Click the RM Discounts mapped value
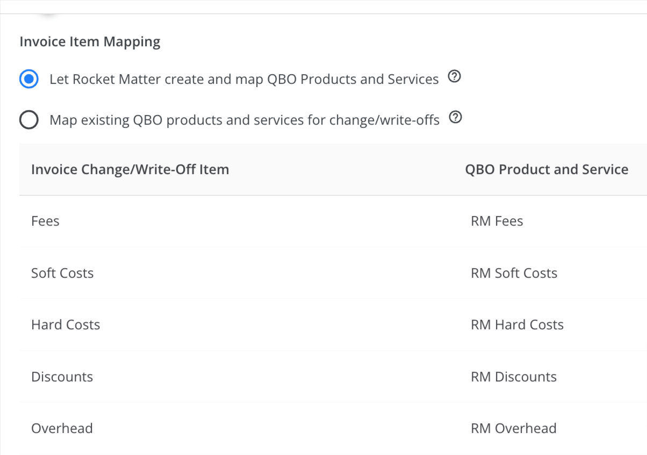 pos(514,377)
